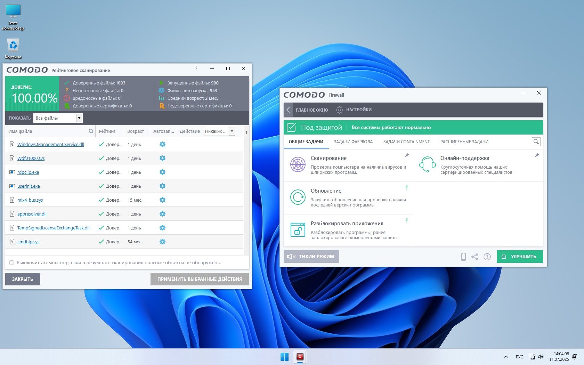This screenshot has width=584, height=365.
Task: Open the 'Все файлы' filter dropdown
Action: pos(79,118)
